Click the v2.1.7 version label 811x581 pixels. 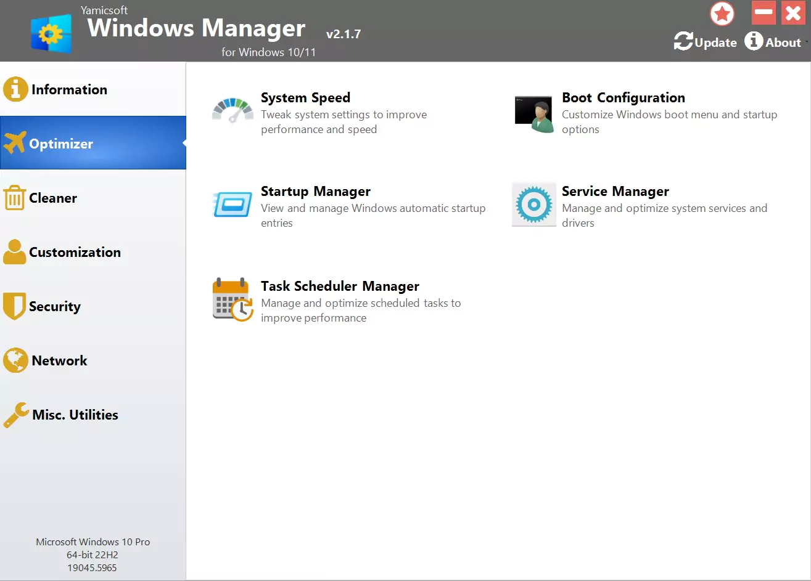(x=344, y=34)
